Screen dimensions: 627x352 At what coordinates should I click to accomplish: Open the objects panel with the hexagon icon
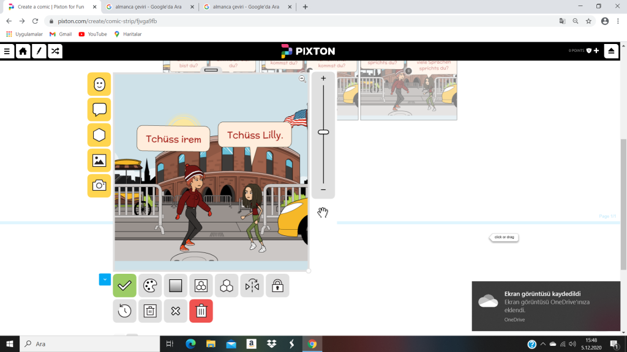click(99, 135)
